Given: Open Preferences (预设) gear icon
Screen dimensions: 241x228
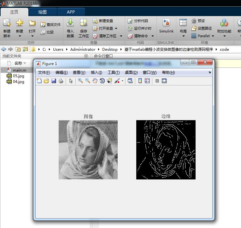Looking at the screenshot, I should click(x=194, y=21).
